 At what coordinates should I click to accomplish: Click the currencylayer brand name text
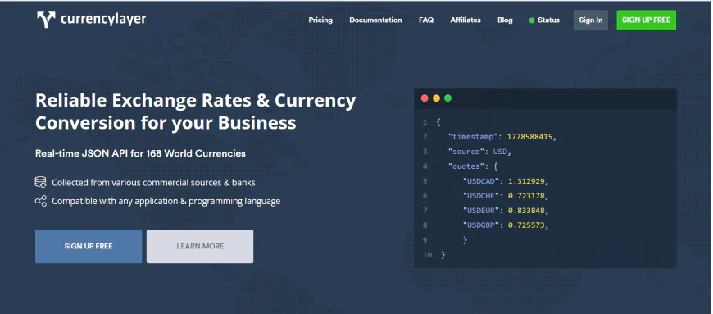pos(103,20)
